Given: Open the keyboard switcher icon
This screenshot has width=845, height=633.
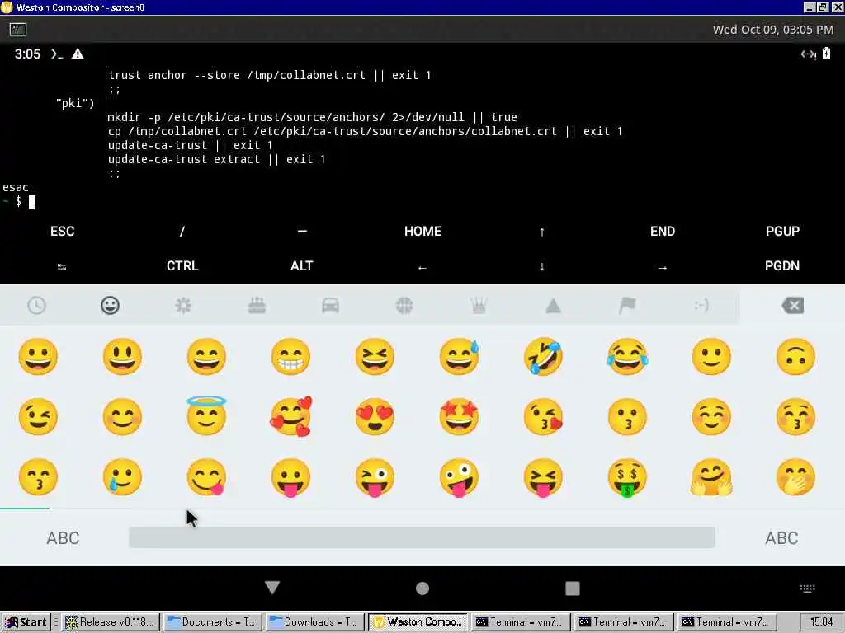Looking at the screenshot, I should [x=807, y=588].
